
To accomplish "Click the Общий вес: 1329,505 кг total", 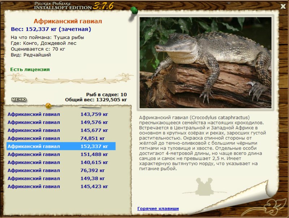I will coord(96,100).
